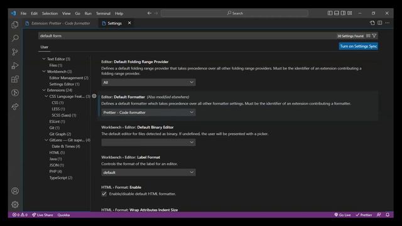The image size is (402, 226).
Task: Open errors and warnings in status bar
Action: 19,215
